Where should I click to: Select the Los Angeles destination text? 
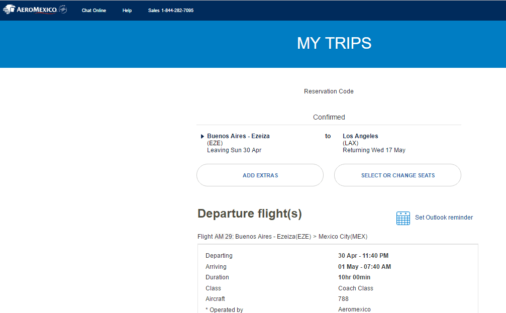[360, 136]
